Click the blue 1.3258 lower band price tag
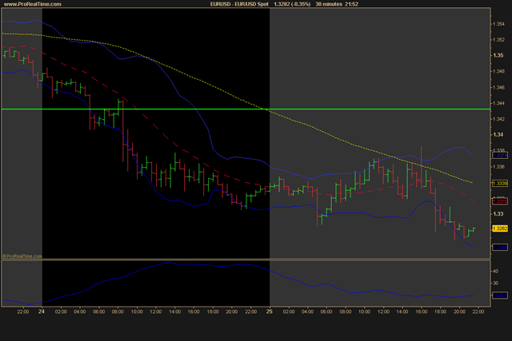Viewport: 512px width, 341px height. point(500,248)
